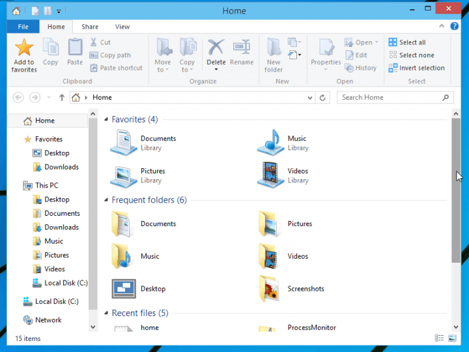
Task: Click the search magnifier icon
Action: click(x=446, y=98)
